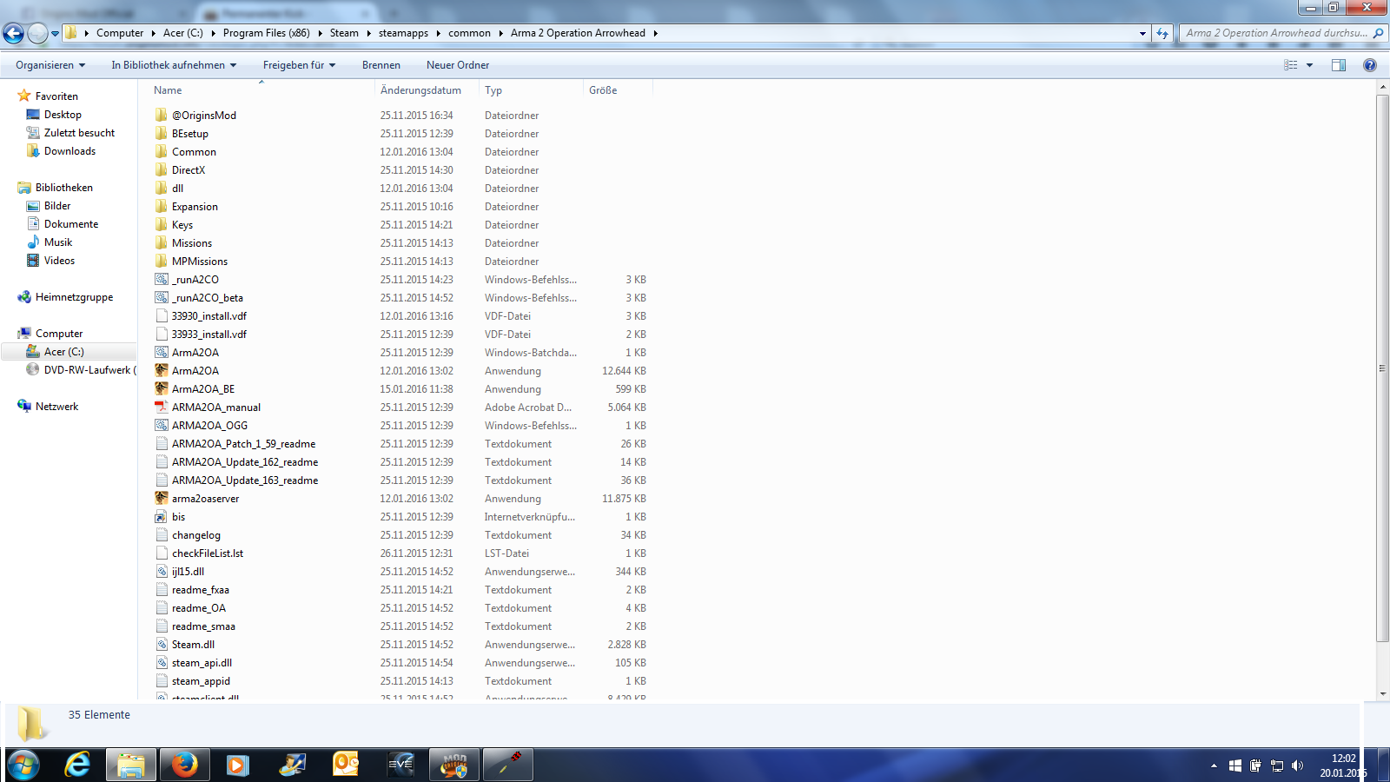The height and width of the screenshot is (782, 1390).
Task: Select the arma2oaserver application icon
Action: (162, 498)
